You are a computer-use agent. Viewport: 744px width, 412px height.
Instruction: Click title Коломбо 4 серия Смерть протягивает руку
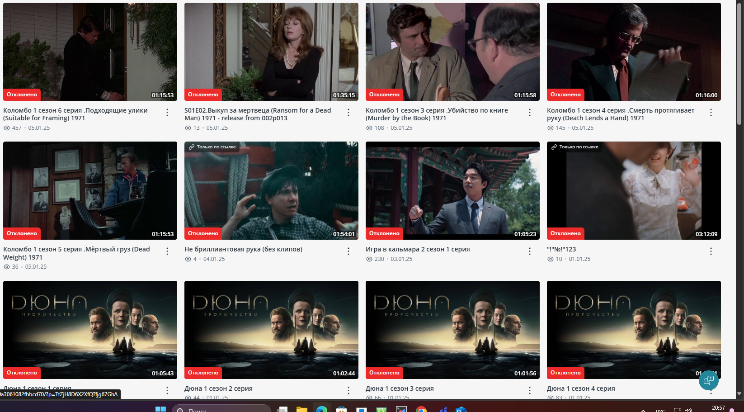621,114
